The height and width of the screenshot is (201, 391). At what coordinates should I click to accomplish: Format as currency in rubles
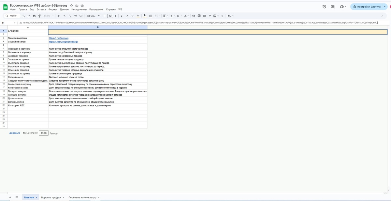(59, 16)
